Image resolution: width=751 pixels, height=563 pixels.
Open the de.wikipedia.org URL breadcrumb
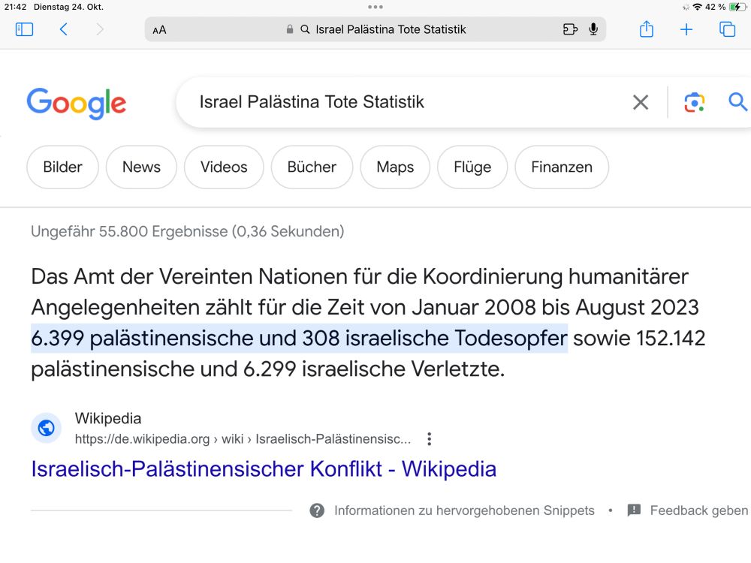tap(243, 439)
